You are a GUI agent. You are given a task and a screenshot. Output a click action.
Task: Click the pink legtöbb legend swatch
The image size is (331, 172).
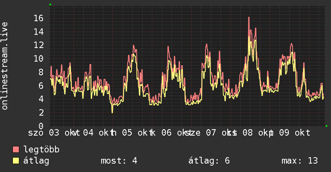pyautogui.click(x=16, y=149)
